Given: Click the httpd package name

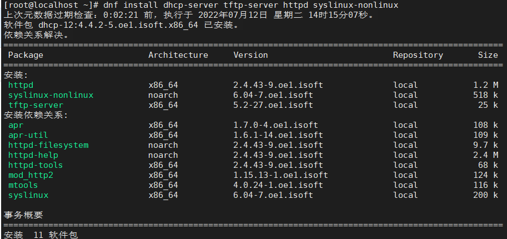Looking at the screenshot, I should click(x=21, y=85).
